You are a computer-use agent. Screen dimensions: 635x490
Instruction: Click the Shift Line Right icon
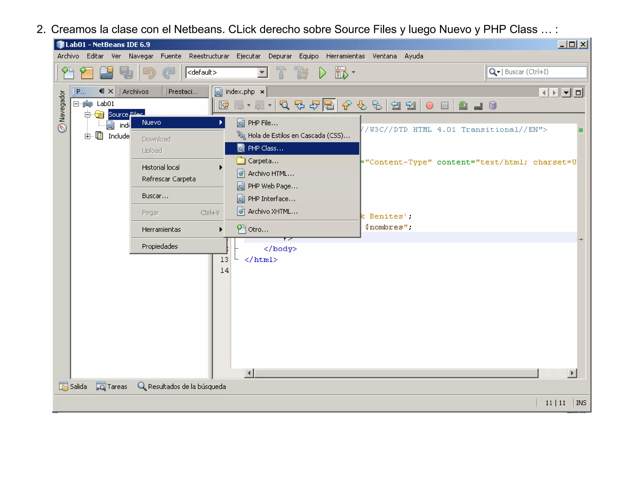[x=411, y=105]
